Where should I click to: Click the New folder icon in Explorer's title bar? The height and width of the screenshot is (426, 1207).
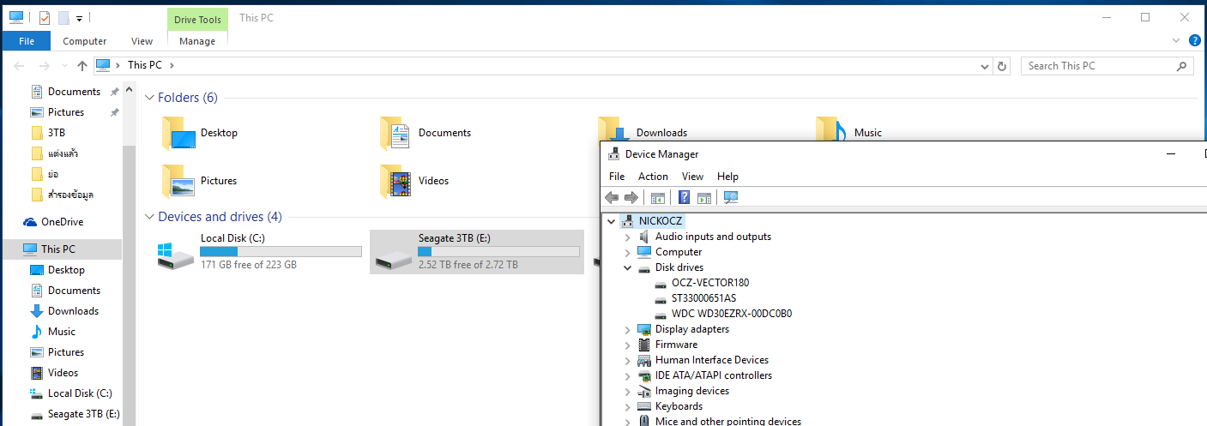point(63,17)
